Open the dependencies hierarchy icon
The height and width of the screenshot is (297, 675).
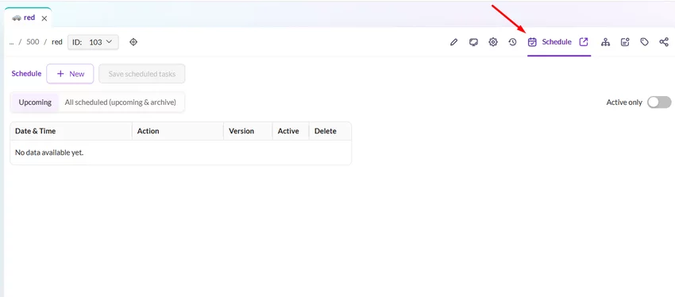pyautogui.click(x=606, y=42)
